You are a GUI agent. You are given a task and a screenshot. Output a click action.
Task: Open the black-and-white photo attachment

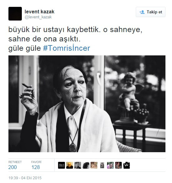[87, 104]
